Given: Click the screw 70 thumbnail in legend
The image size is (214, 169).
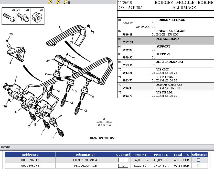Looking at the screenshot, I should click(x=9, y=16).
